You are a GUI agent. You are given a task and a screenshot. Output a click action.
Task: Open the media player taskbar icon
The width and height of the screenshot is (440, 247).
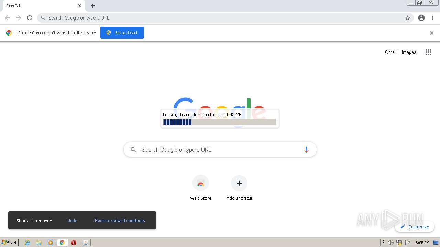pos(51,243)
